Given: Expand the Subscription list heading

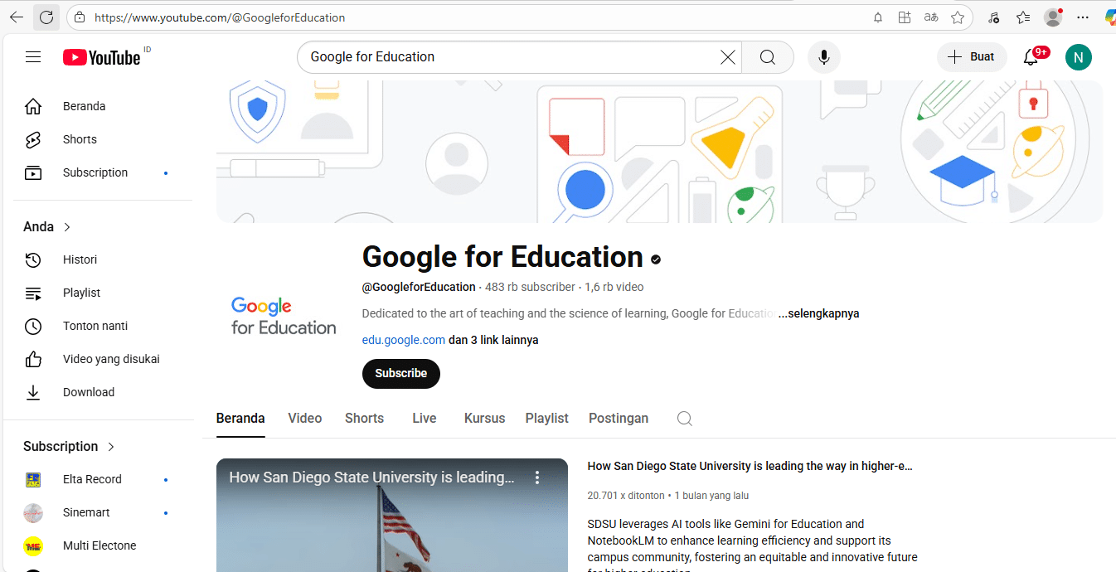Looking at the screenshot, I should [x=69, y=447].
